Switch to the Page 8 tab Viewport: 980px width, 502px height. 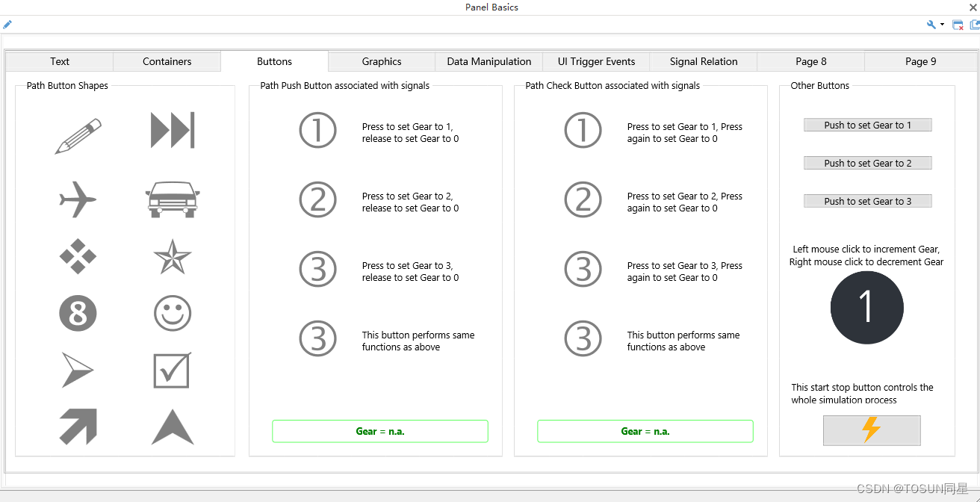[811, 61]
